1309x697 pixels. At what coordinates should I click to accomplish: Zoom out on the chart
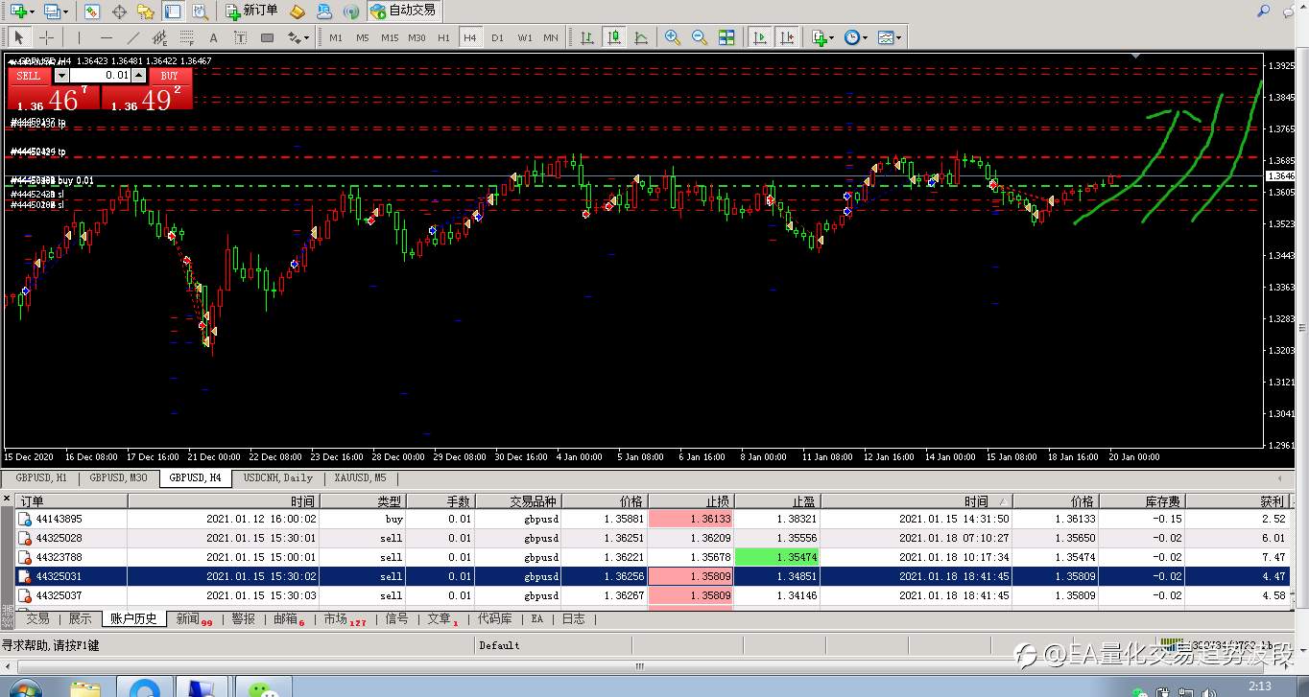700,37
